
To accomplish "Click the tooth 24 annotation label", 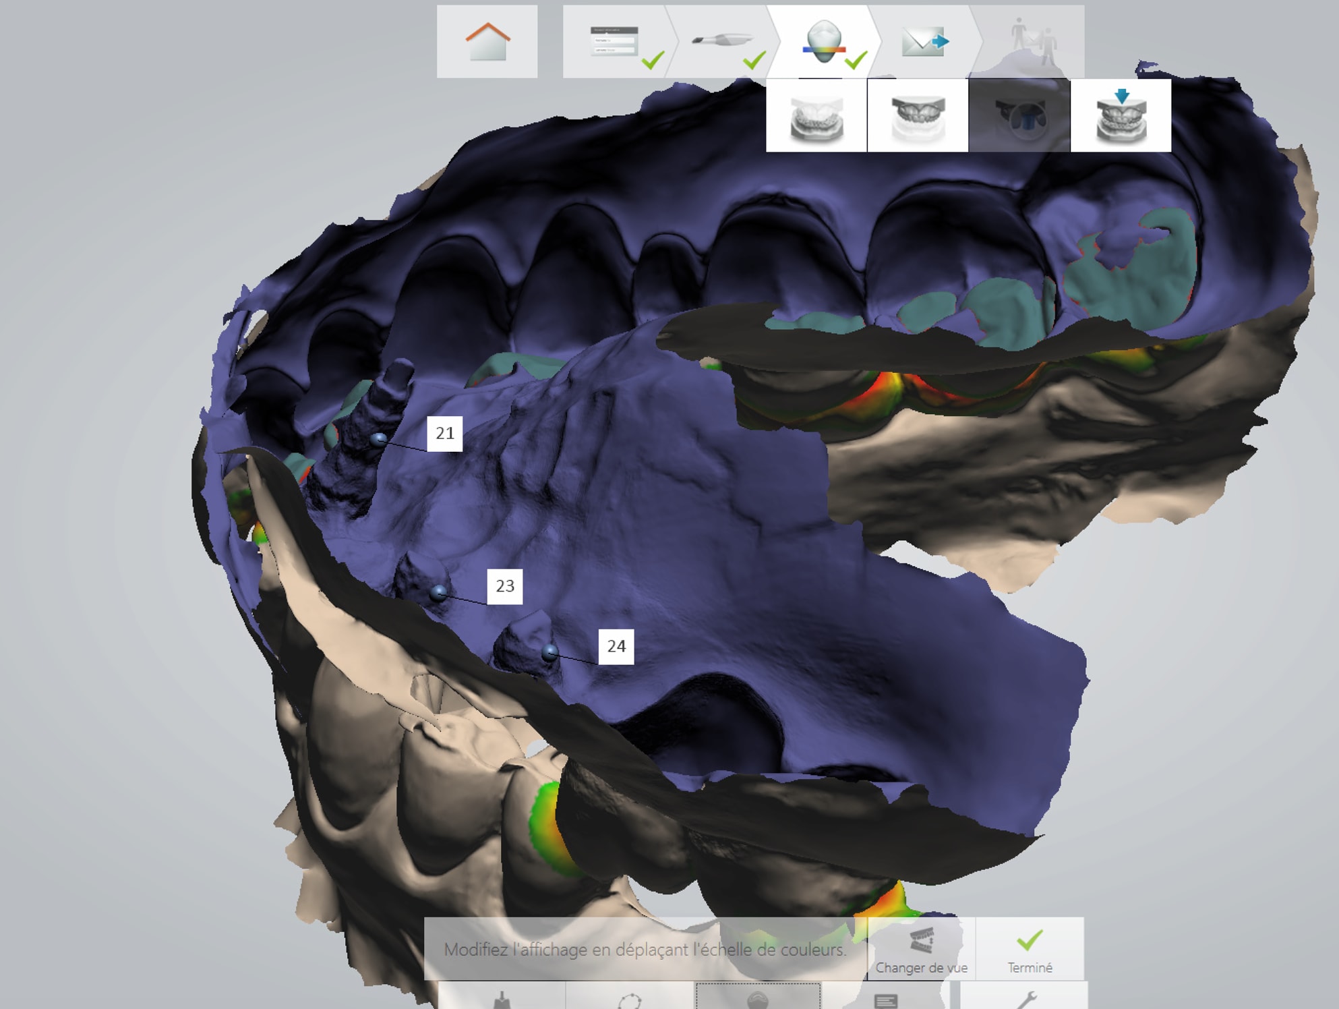I will tap(616, 647).
